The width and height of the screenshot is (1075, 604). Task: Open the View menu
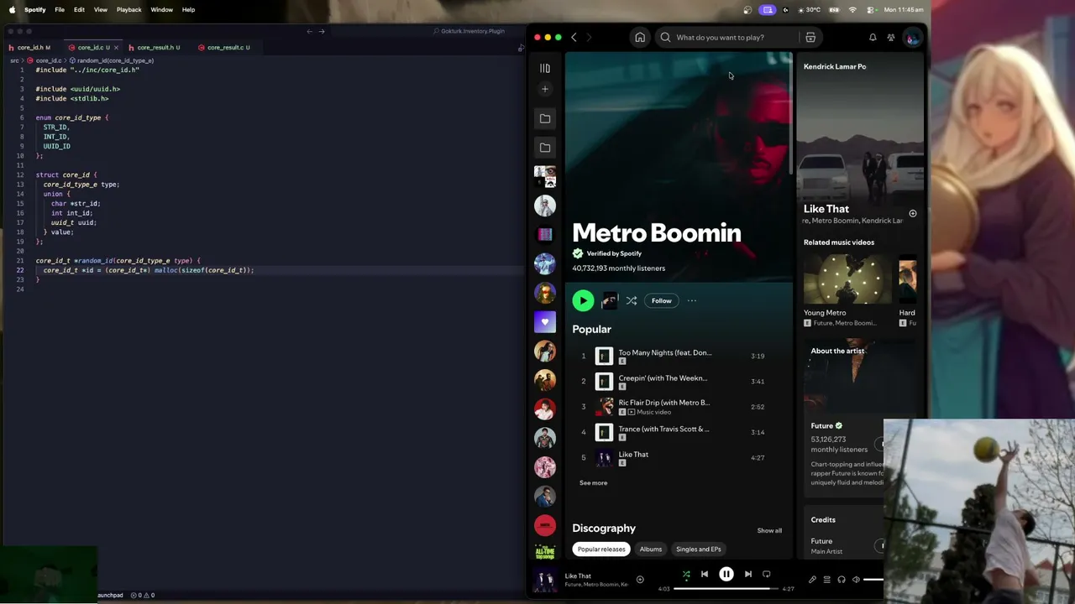[101, 10]
